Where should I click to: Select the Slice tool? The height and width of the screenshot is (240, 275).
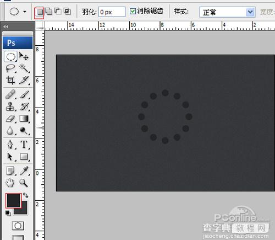point(24,80)
